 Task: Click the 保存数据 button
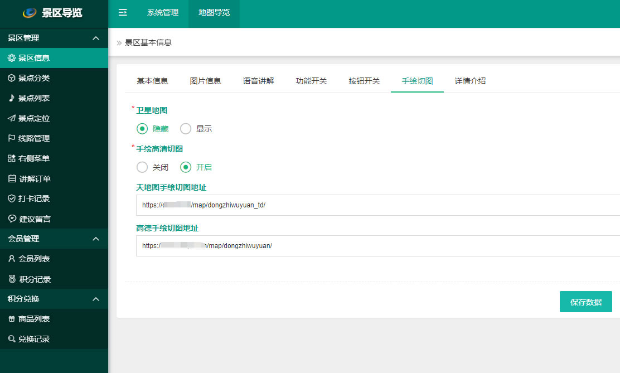click(585, 302)
